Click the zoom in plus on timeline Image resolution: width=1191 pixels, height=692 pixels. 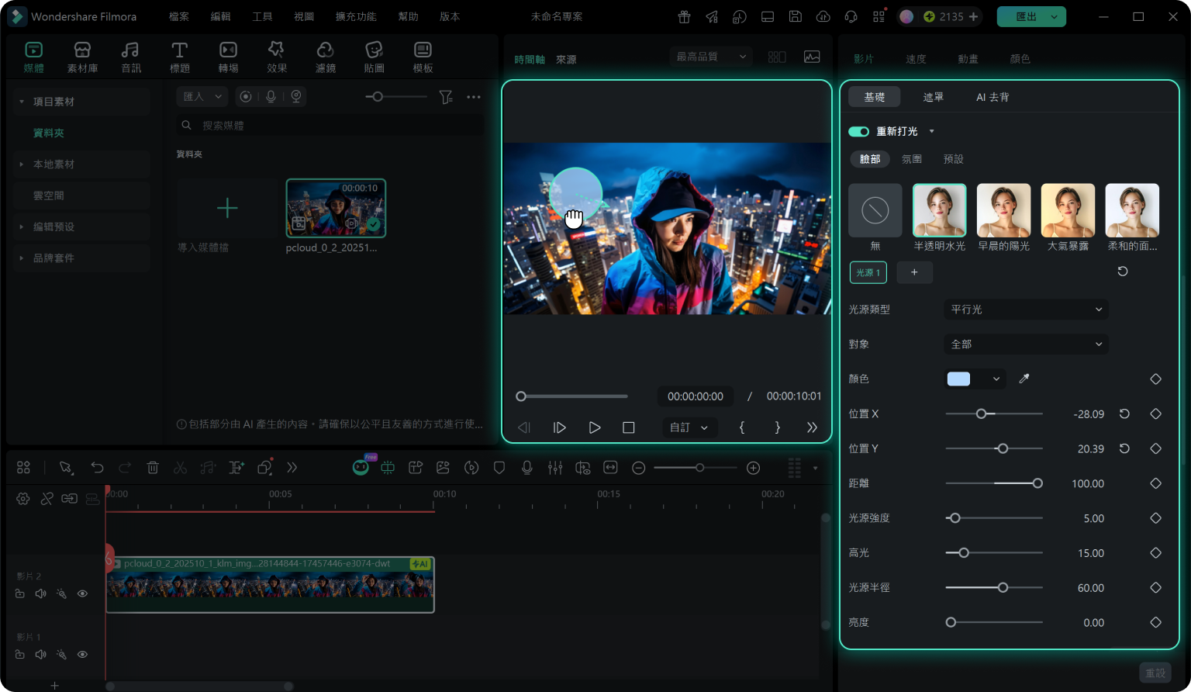[x=753, y=468]
